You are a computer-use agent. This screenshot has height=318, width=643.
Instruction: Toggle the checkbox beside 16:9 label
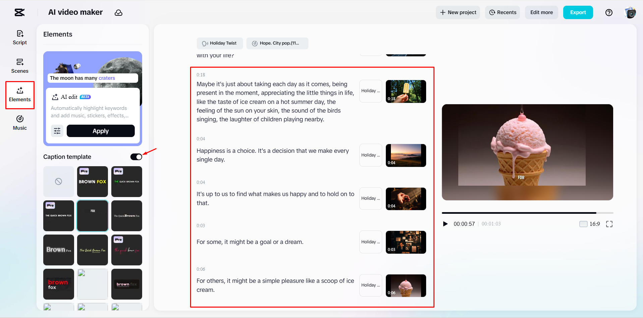[583, 224]
